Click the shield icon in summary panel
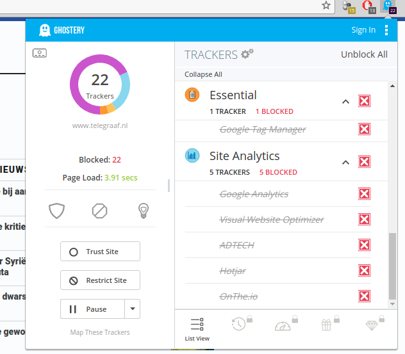 (x=57, y=211)
